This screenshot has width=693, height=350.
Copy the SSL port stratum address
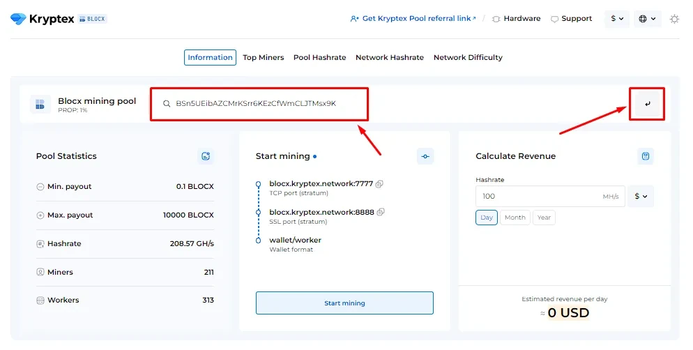click(x=381, y=212)
